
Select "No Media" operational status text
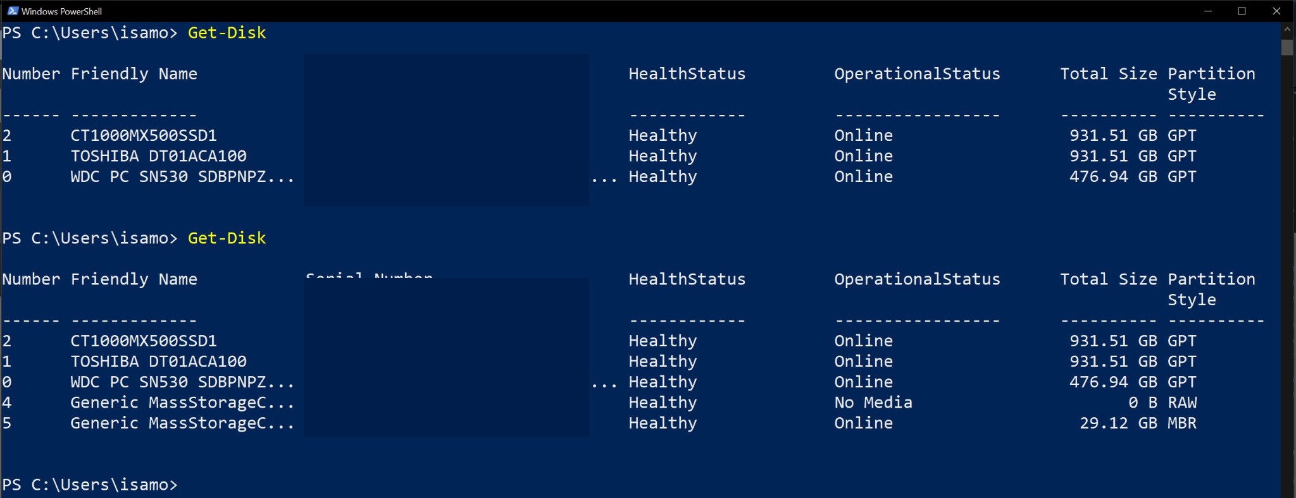873,403
